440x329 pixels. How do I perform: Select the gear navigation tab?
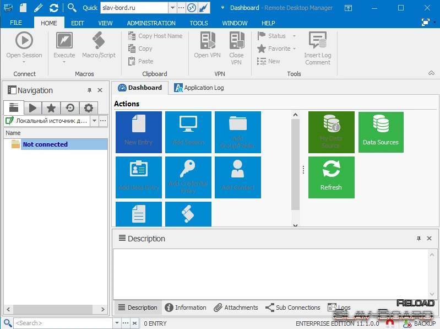coord(89,108)
